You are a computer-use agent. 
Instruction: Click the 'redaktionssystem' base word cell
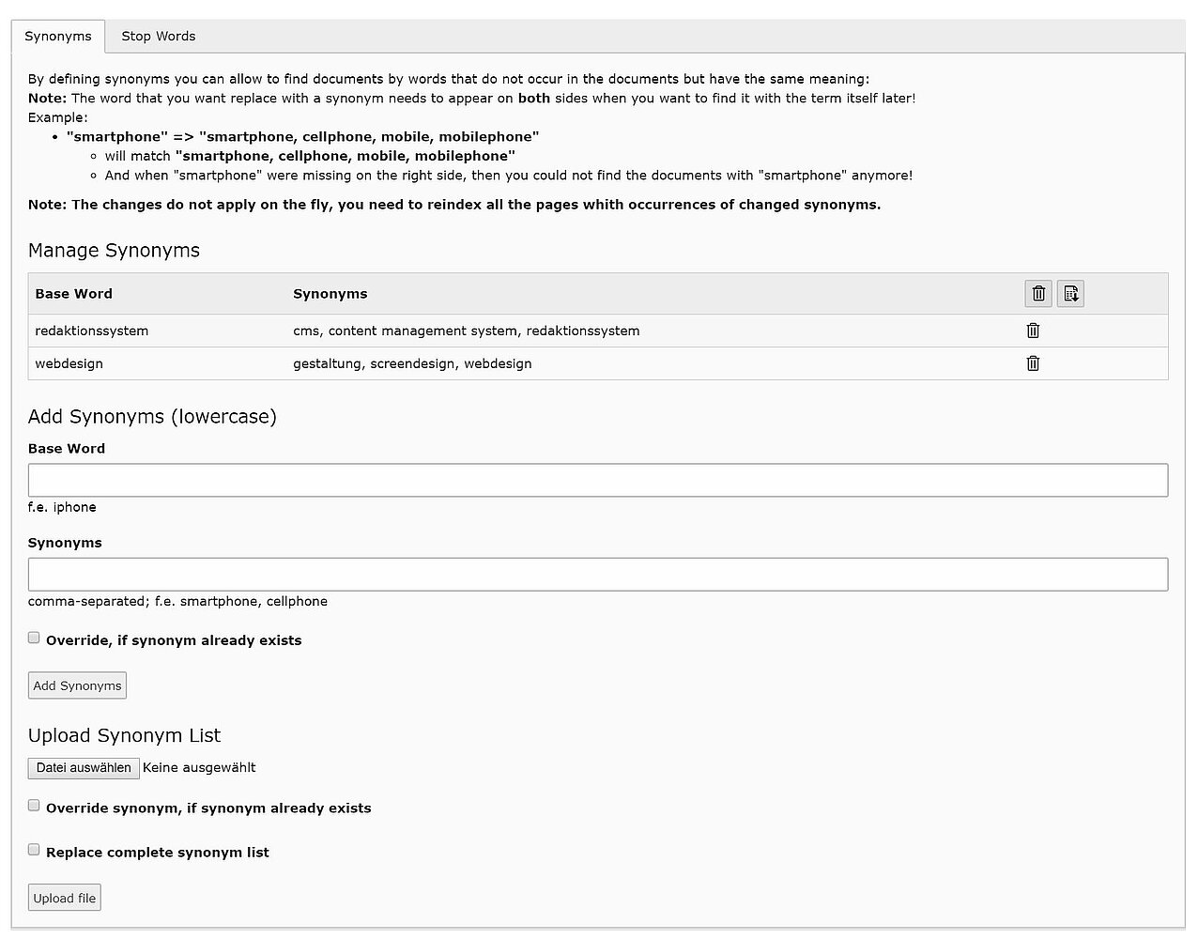92,331
